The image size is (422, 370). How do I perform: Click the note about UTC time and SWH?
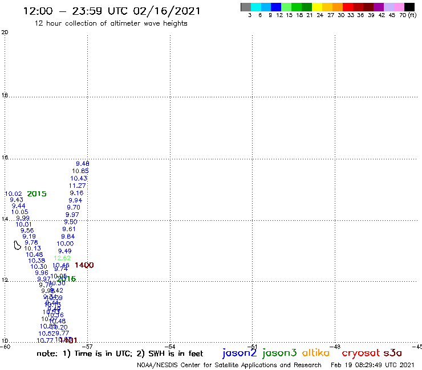coord(120,353)
